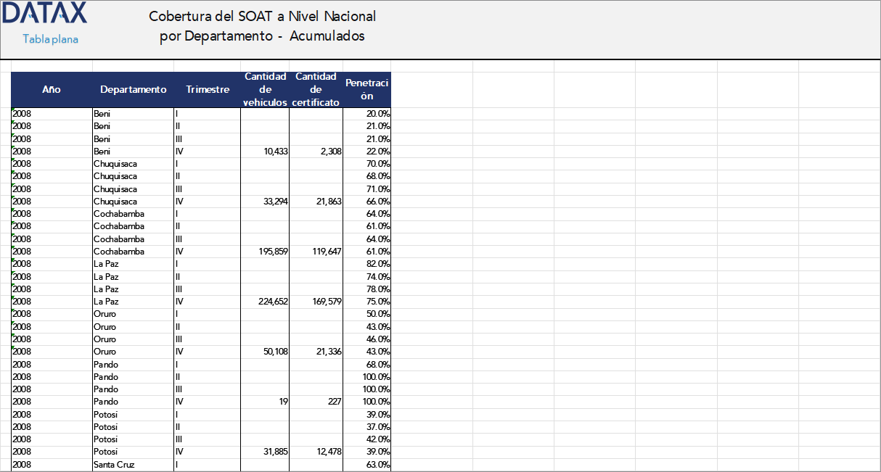
Task: Select the 74.0% penetration cell
Action: coord(367,277)
